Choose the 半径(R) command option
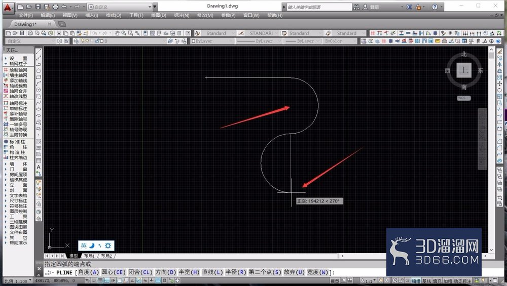Image resolution: width=507 pixels, height=286 pixels. click(236, 272)
